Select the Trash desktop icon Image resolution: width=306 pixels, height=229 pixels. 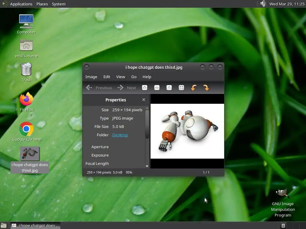(26, 72)
